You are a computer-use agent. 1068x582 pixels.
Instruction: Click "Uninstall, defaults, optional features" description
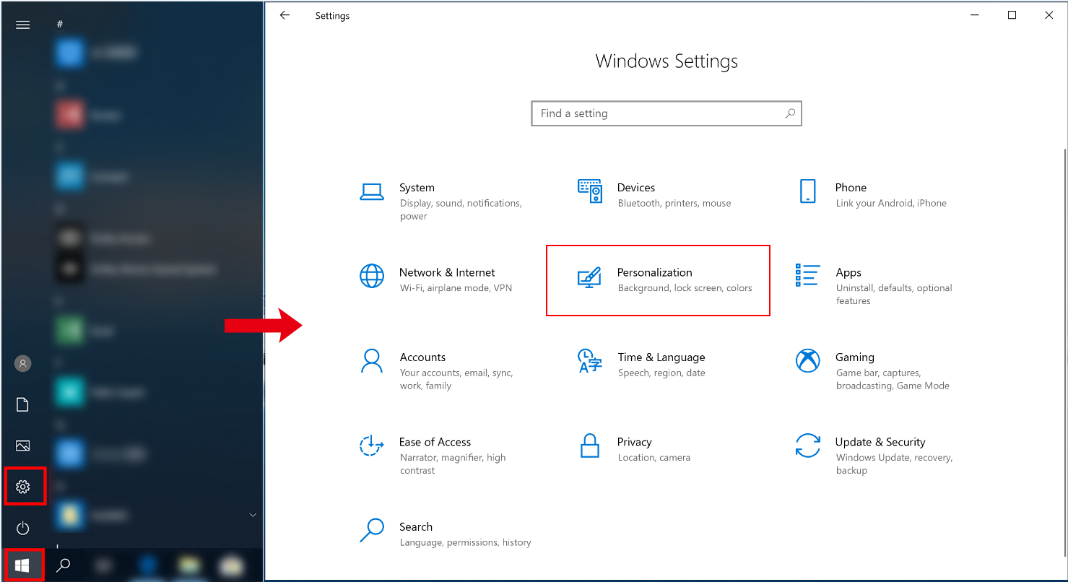[894, 295]
